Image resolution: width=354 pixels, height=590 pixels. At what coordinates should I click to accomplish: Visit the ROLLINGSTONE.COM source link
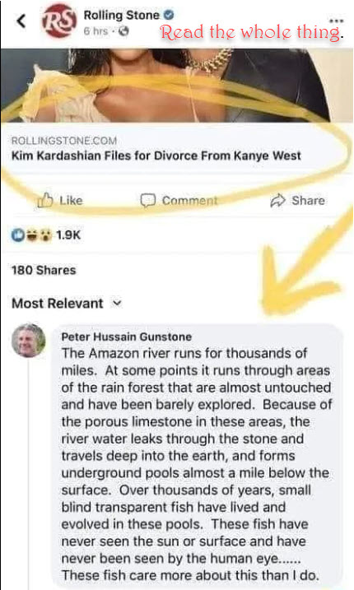[x=64, y=141]
